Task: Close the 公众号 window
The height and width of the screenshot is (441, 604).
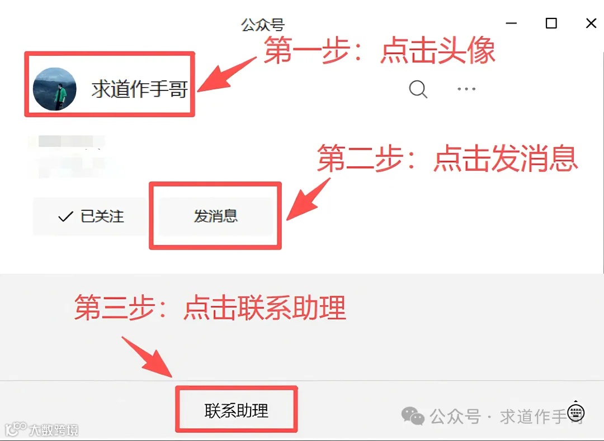Action: pyautogui.click(x=591, y=23)
